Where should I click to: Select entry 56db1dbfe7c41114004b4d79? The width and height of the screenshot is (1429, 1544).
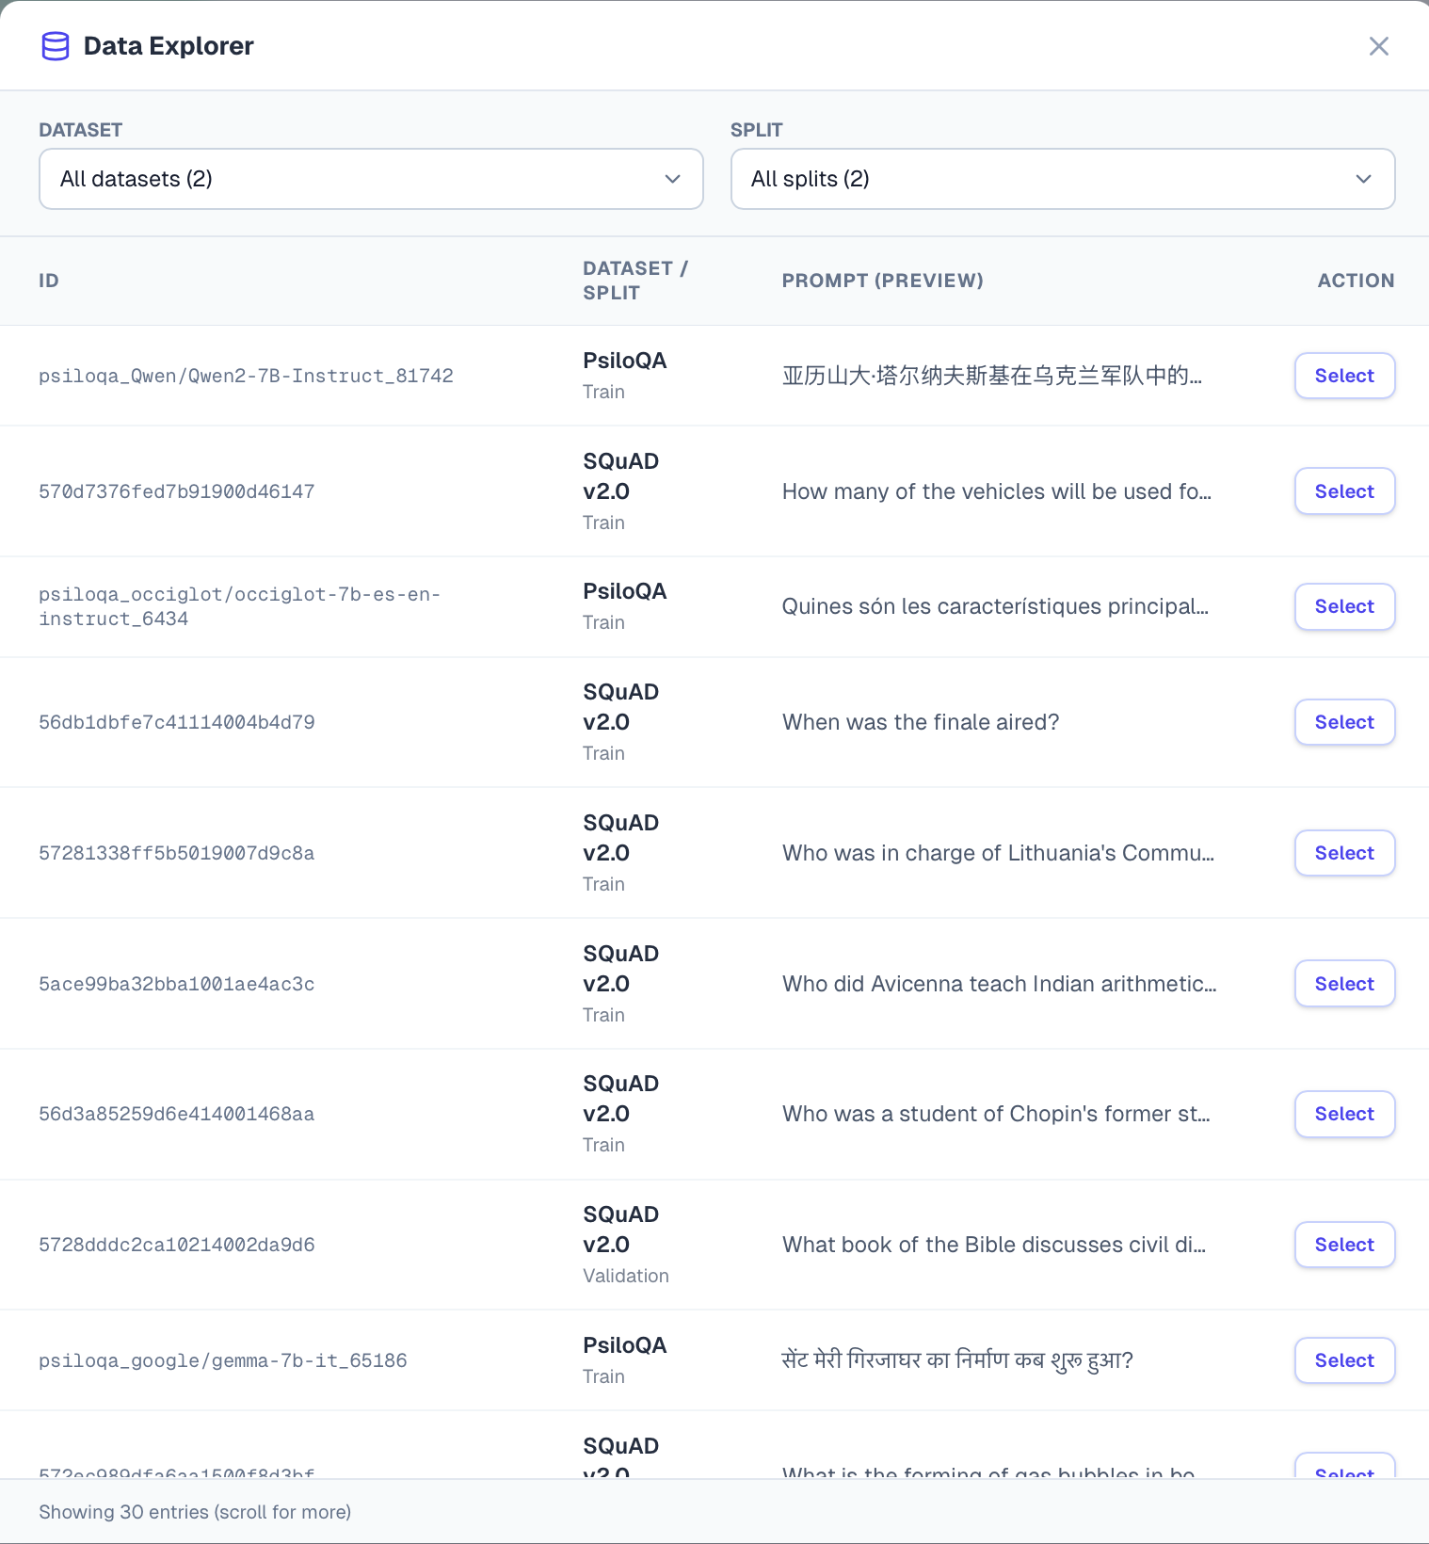(x=1344, y=722)
